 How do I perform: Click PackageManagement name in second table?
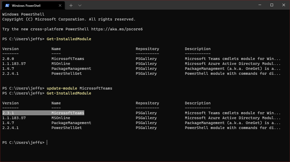click(x=71, y=123)
